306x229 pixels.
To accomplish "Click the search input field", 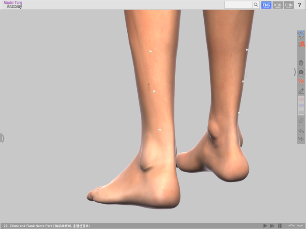I will 239,5.
